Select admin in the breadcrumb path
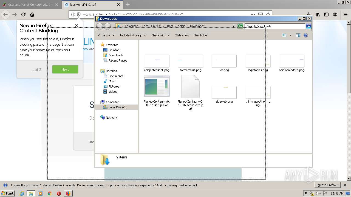This screenshot has height=197, width=351. [x=182, y=26]
